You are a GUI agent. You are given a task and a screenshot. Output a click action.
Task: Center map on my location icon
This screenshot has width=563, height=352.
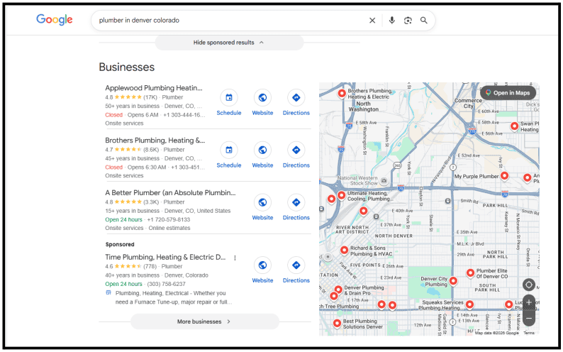(529, 285)
